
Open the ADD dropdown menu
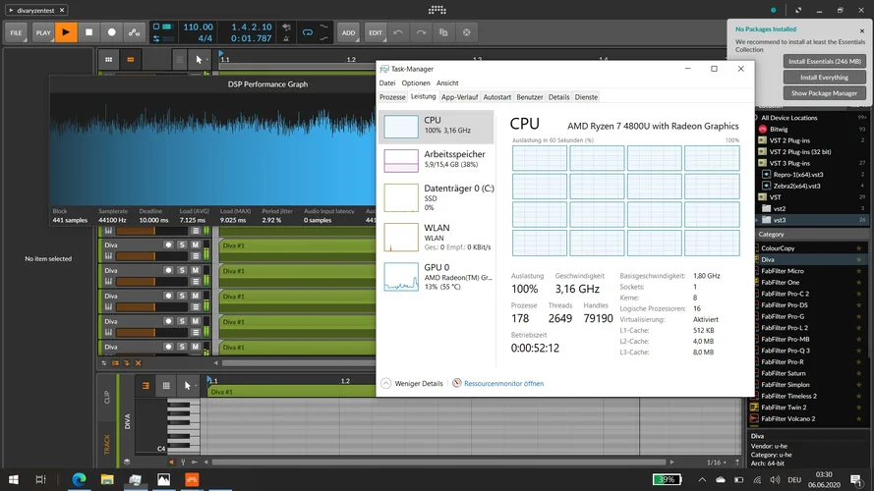[x=349, y=32]
